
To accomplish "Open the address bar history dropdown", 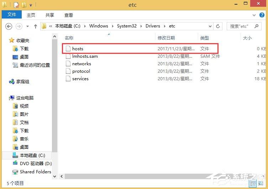I will tap(210, 26).
